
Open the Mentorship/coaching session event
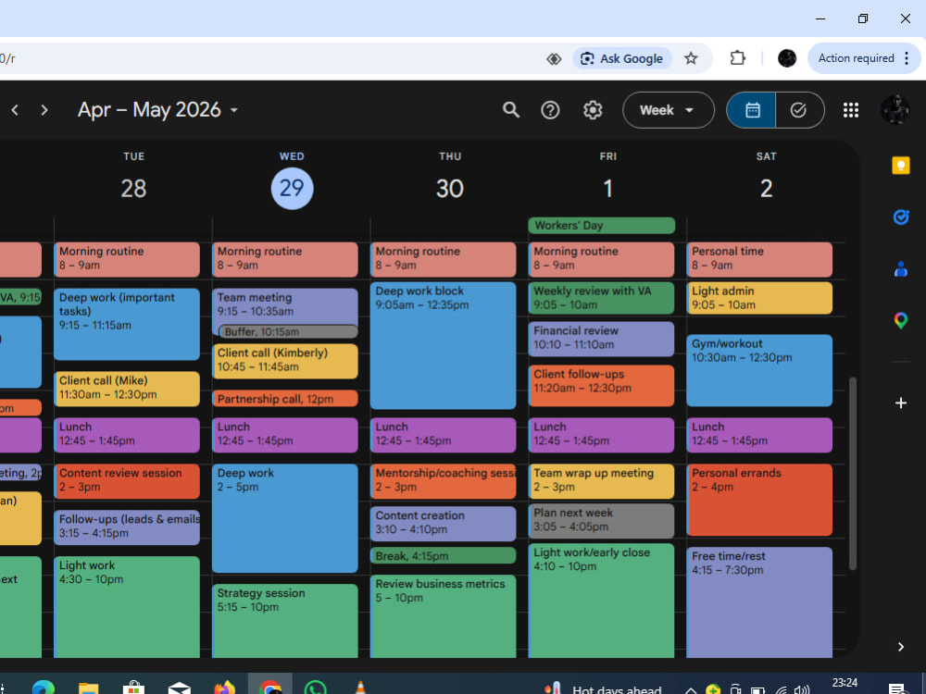click(443, 481)
